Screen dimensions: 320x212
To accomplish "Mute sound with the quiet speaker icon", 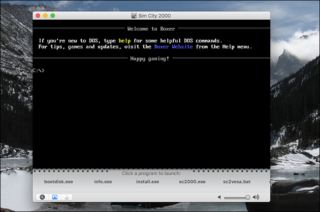I will (219, 197).
